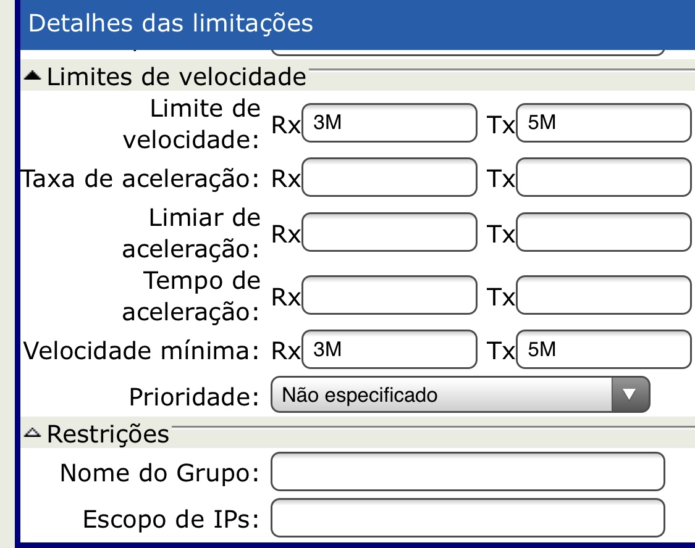The height and width of the screenshot is (548, 695).
Task: Collapse the Limites de velocidade section
Action: click(x=33, y=77)
